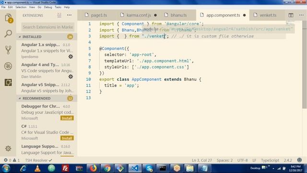Open the Selection menu

click(x=21, y=7)
